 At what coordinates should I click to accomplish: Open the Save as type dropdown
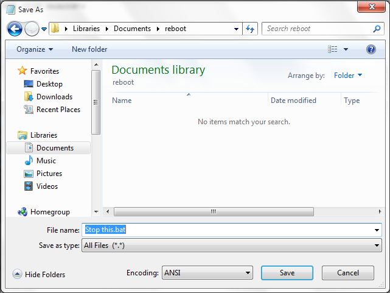(x=232, y=245)
